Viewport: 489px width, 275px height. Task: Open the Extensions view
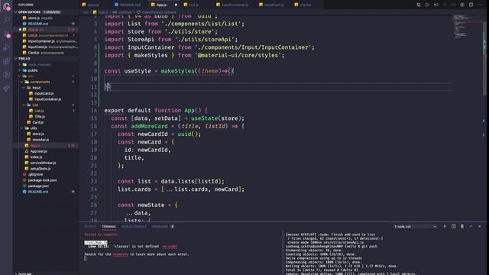(6, 61)
